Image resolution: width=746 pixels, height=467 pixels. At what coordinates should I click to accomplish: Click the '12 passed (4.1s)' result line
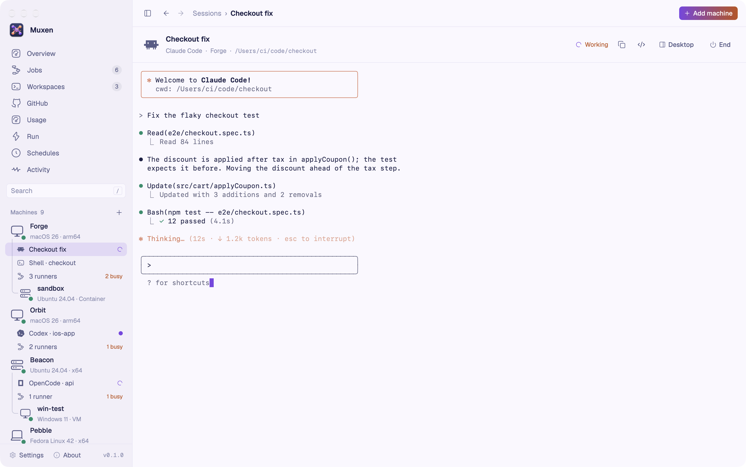coord(197,221)
